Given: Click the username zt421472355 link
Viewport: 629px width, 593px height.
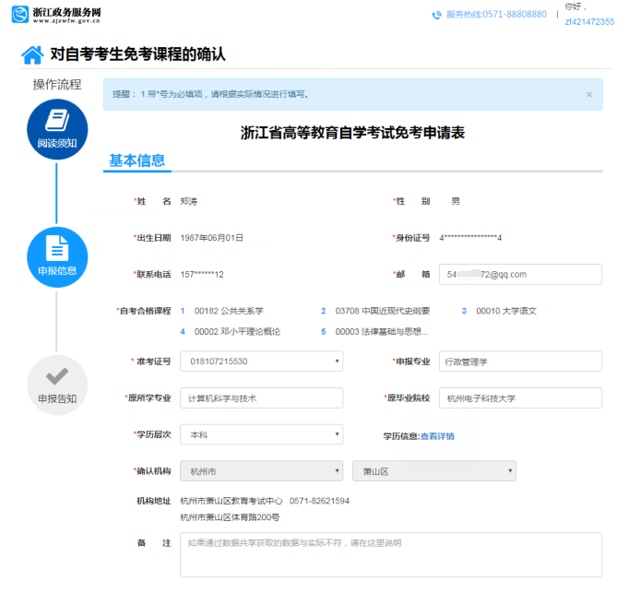Looking at the screenshot, I should (x=589, y=21).
